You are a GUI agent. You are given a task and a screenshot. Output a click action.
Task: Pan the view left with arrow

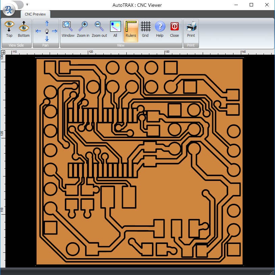click(38, 31)
